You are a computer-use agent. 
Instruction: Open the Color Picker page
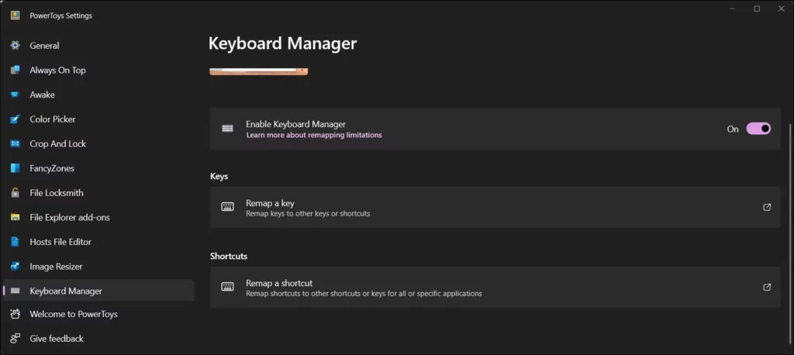pos(98,119)
